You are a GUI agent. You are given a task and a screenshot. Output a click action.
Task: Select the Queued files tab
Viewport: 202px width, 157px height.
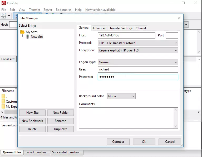tap(12, 152)
